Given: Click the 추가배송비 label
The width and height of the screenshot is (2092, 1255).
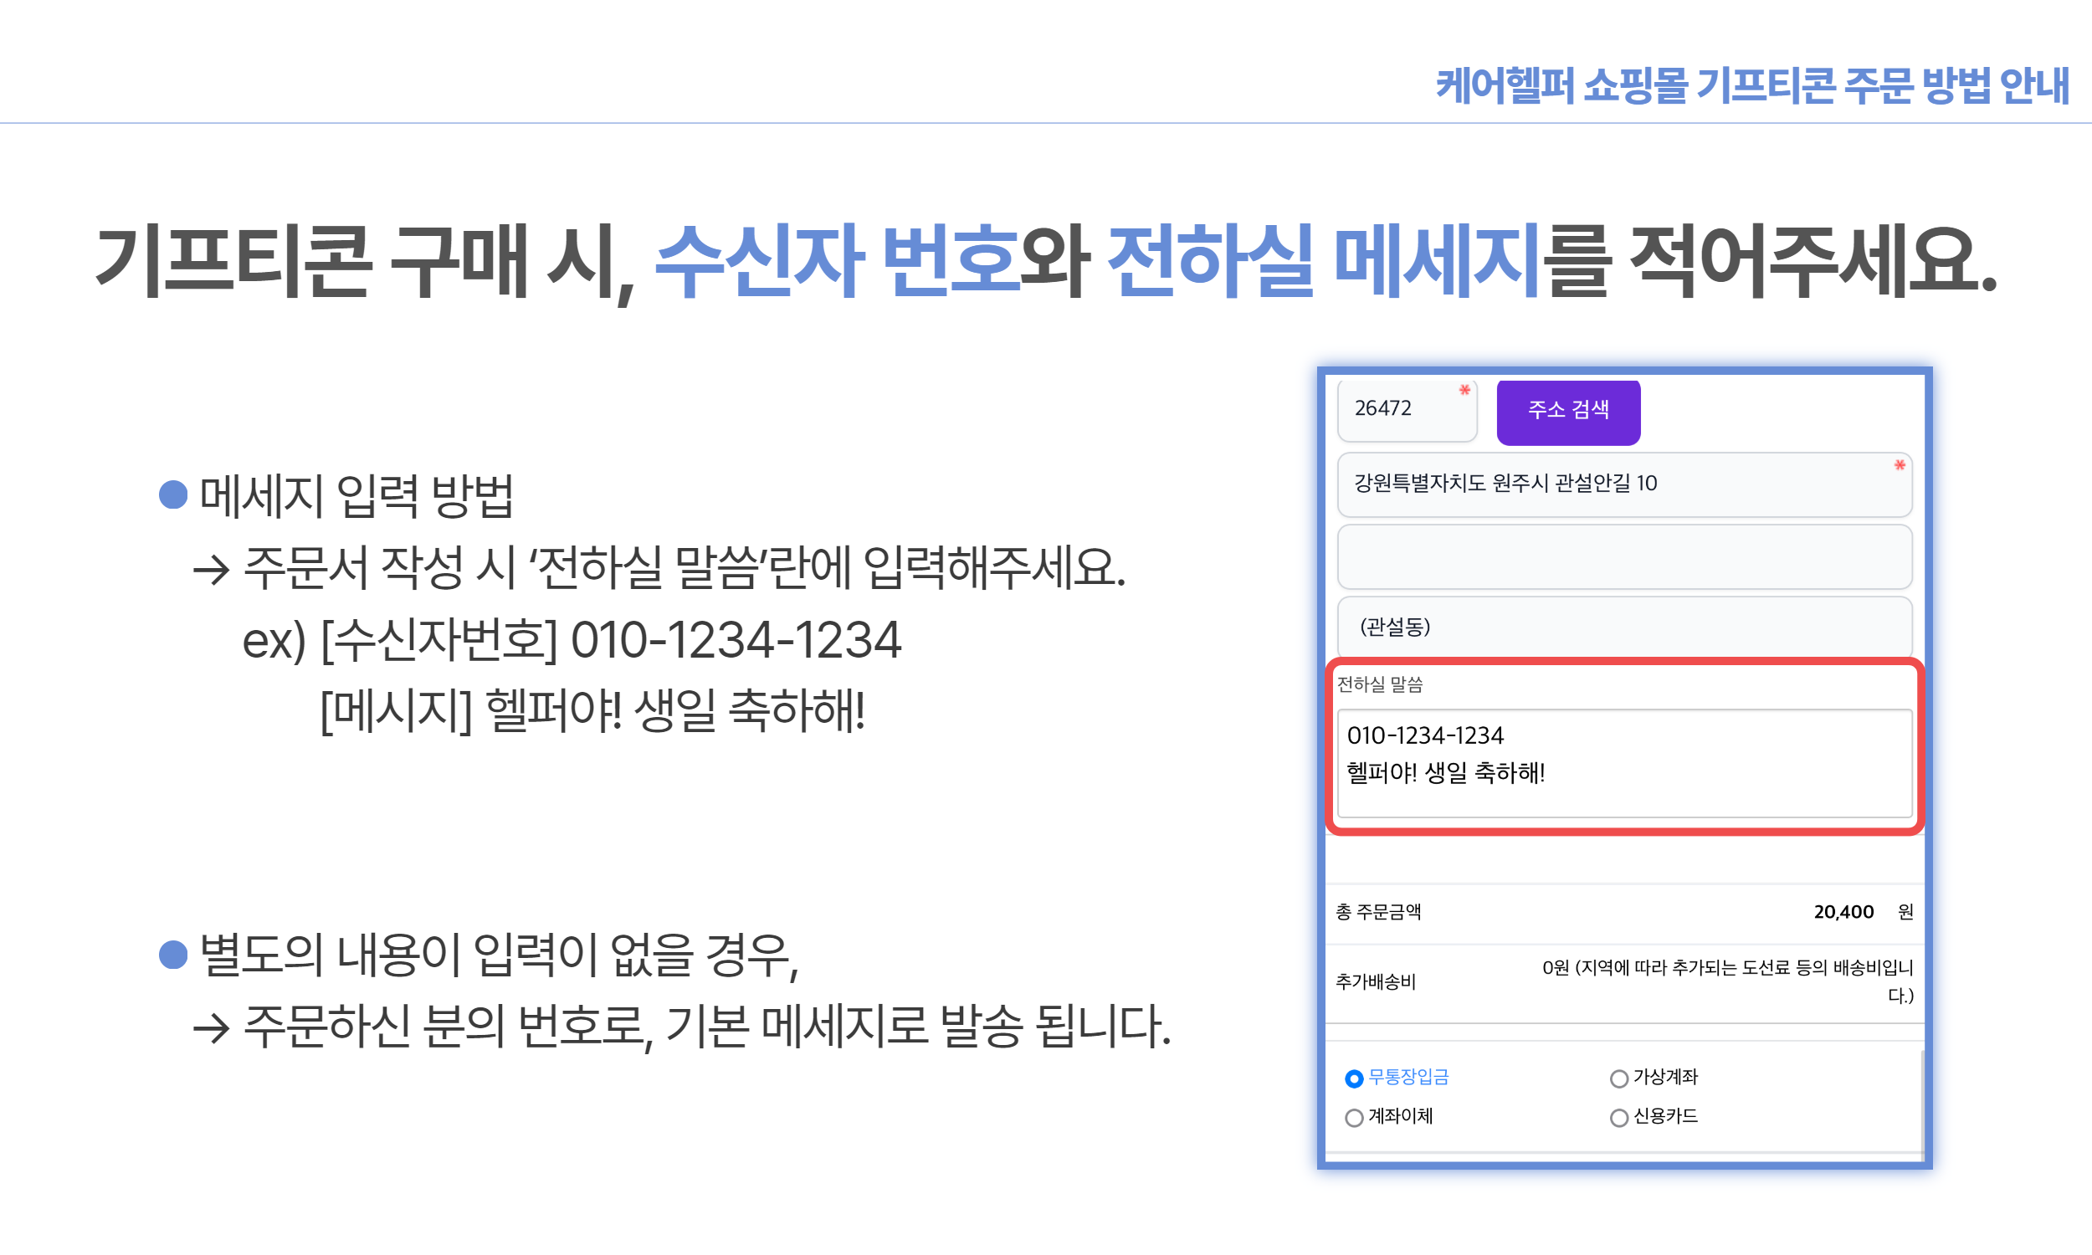Looking at the screenshot, I should (x=1375, y=981).
